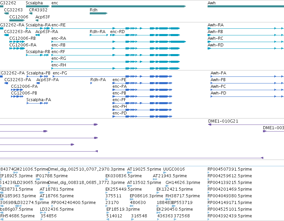
Task: Select the CG32263-PA protein label
Action: [18, 80]
